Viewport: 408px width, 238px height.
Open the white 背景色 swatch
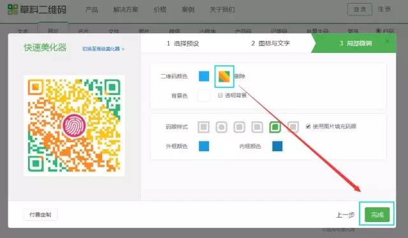pyautogui.click(x=204, y=96)
